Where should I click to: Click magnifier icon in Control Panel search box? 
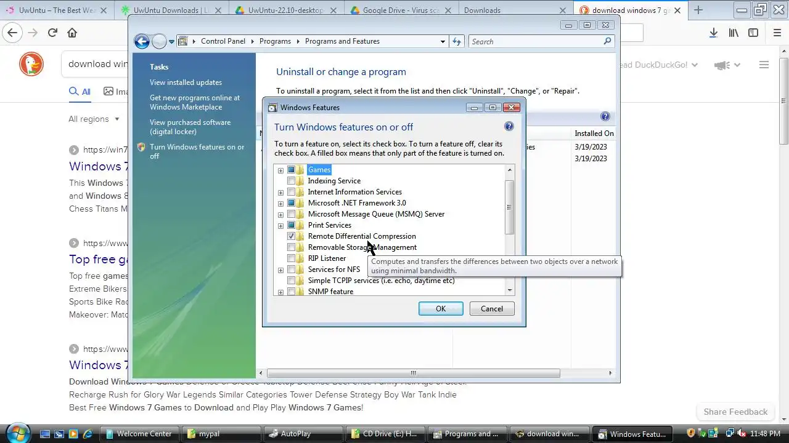point(607,41)
